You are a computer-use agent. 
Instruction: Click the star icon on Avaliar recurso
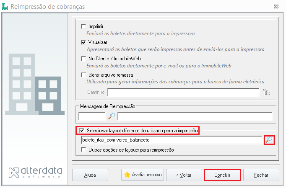tap(127, 175)
